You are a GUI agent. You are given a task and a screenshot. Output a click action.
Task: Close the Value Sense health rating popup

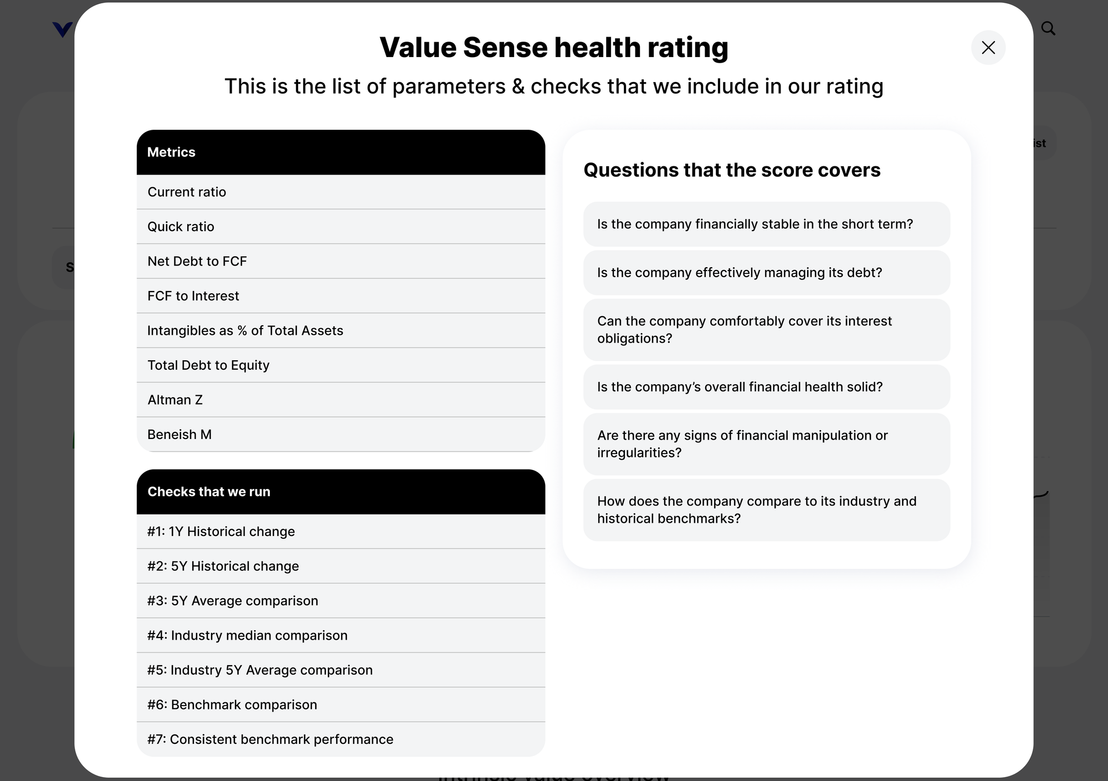(988, 48)
